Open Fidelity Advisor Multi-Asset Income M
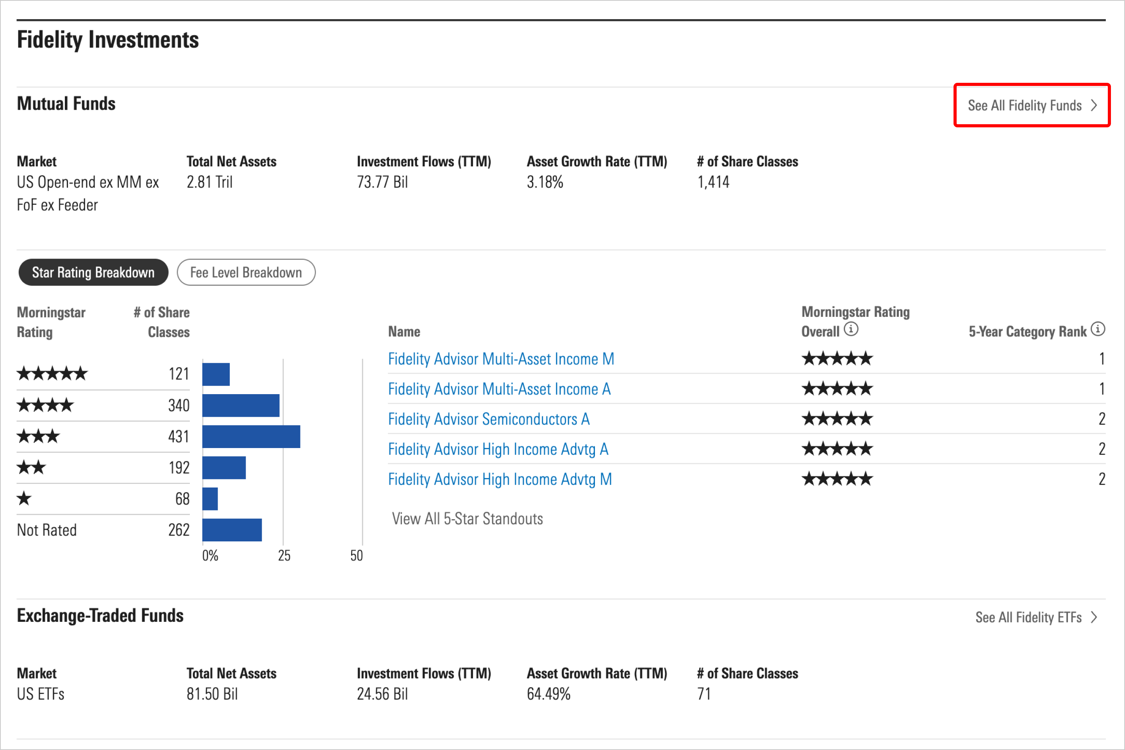This screenshot has width=1125, height=750. pyautogui.click(x=501, y=359)
